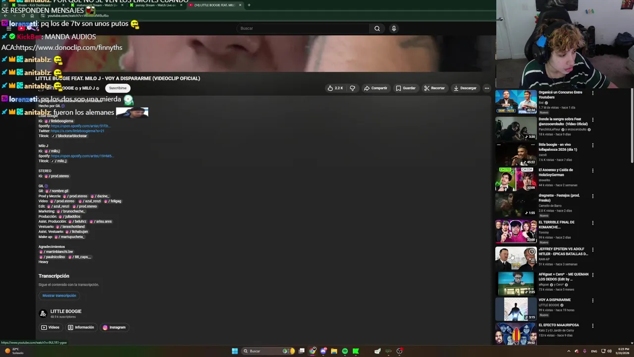634x357 pixels.
Task: Open File Explorer from the taskbar
Action: pos(334,351)
